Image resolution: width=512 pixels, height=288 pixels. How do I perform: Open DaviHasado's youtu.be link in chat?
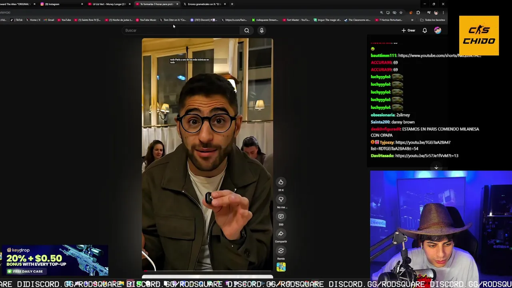coord(426,156)
